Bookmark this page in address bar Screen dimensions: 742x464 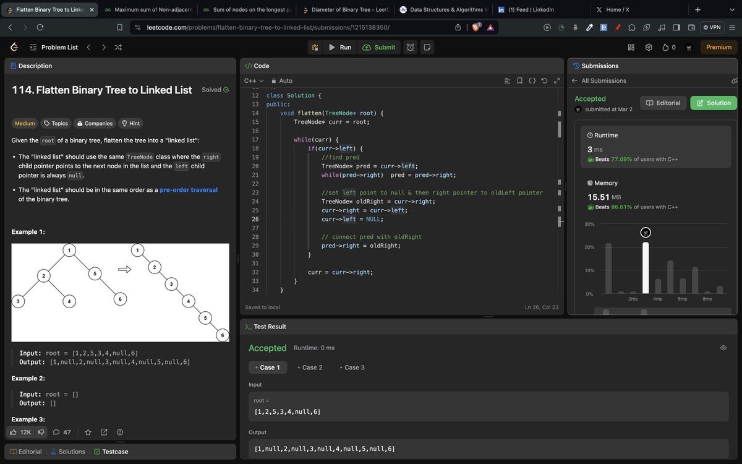coord(119,27)
